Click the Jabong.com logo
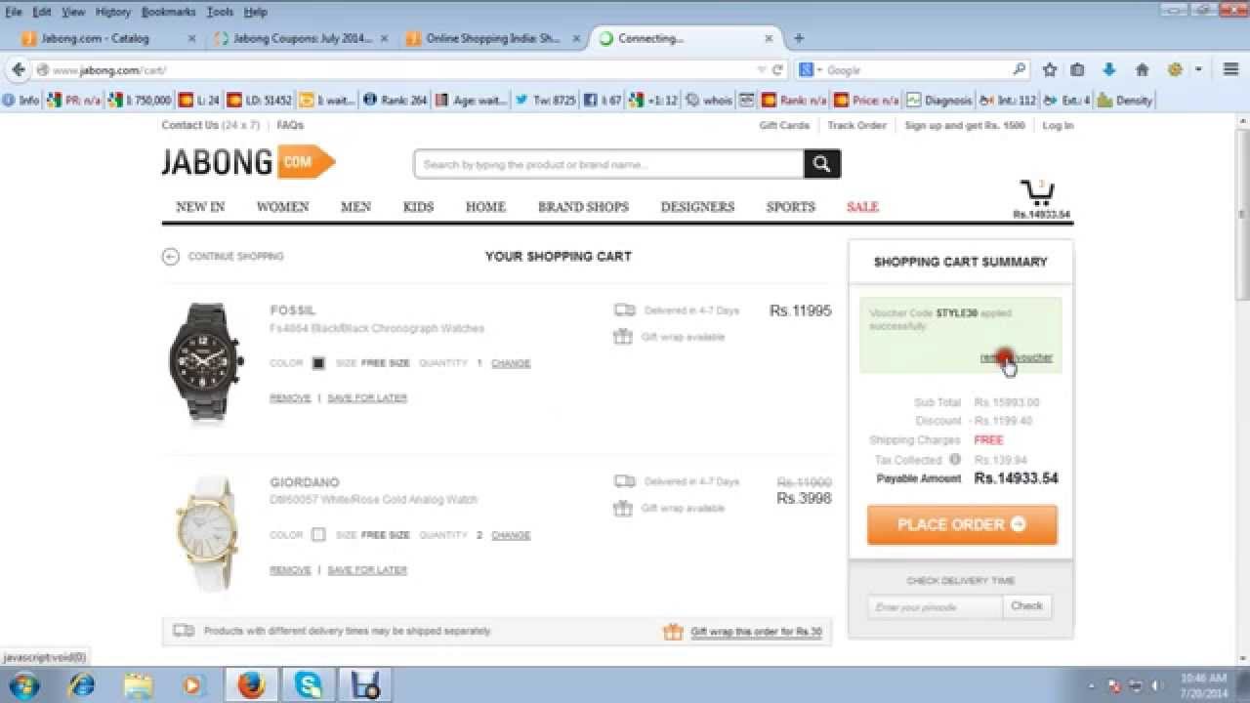Screen dimensions: 1250x703 248,162
